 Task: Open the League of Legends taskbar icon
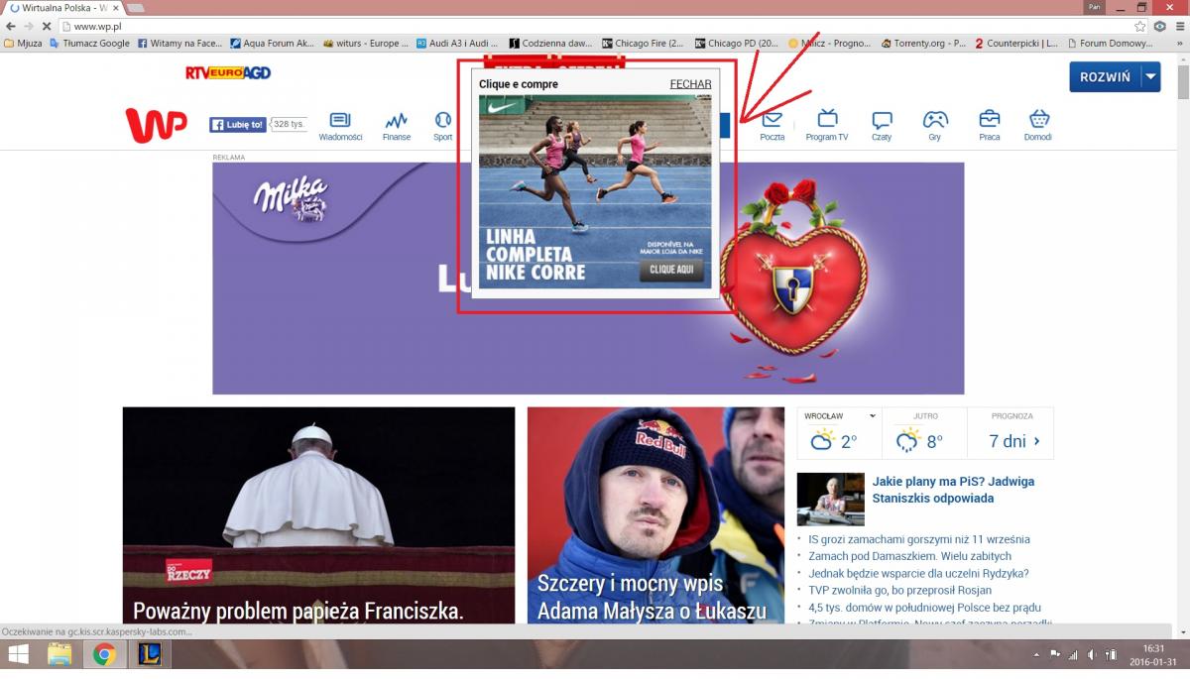[150, 654]
